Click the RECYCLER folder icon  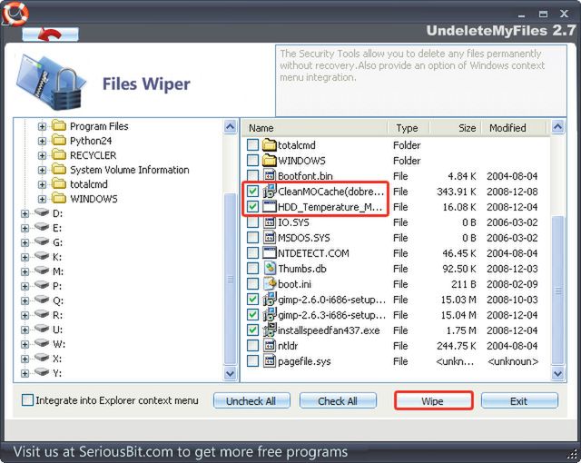58,155
